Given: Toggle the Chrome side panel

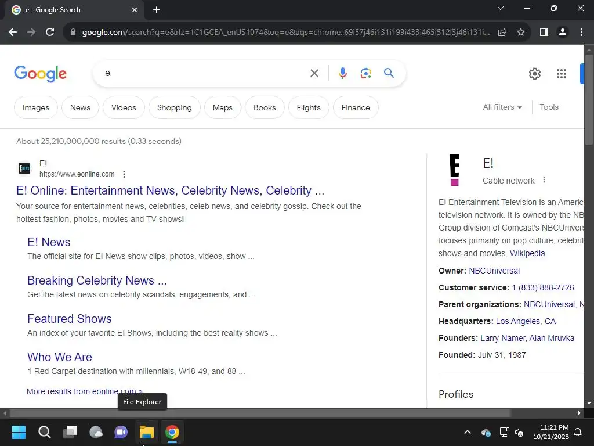Looking at the screenshot, I should click(x=544, y=33).
